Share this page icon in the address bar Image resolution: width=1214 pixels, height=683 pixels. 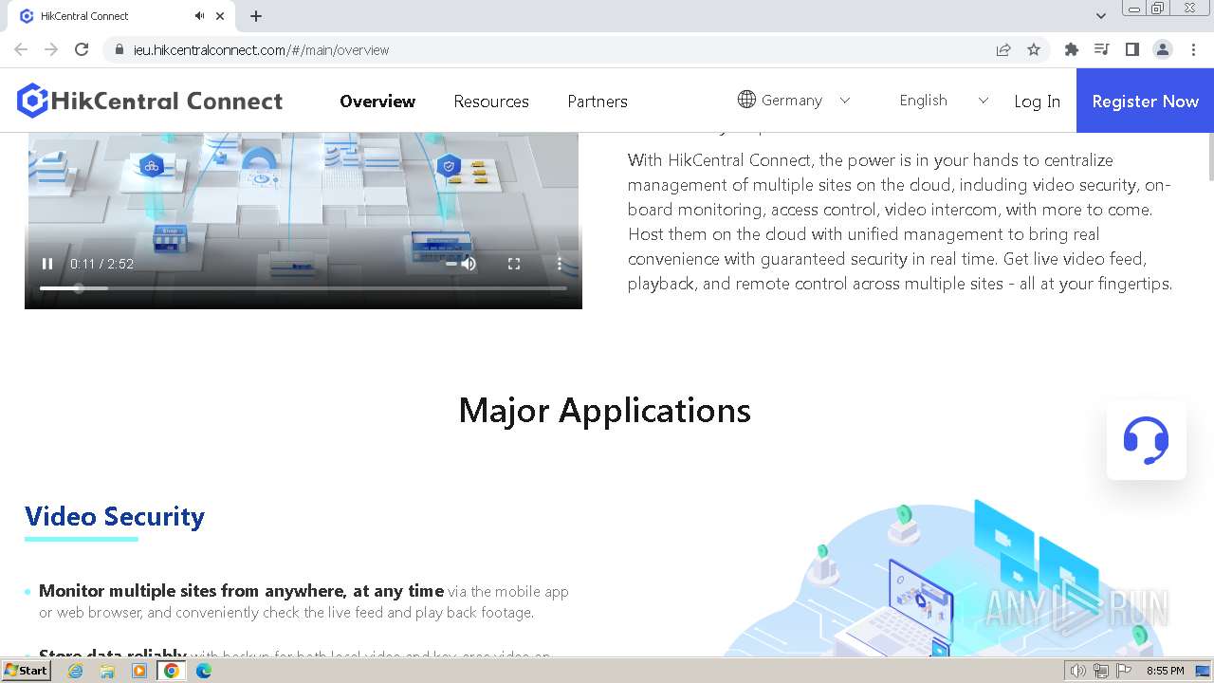[1003, 49]
